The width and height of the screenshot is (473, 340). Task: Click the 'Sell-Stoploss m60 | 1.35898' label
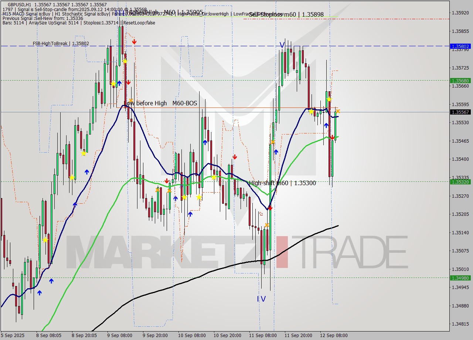click(x=286, y=14)
